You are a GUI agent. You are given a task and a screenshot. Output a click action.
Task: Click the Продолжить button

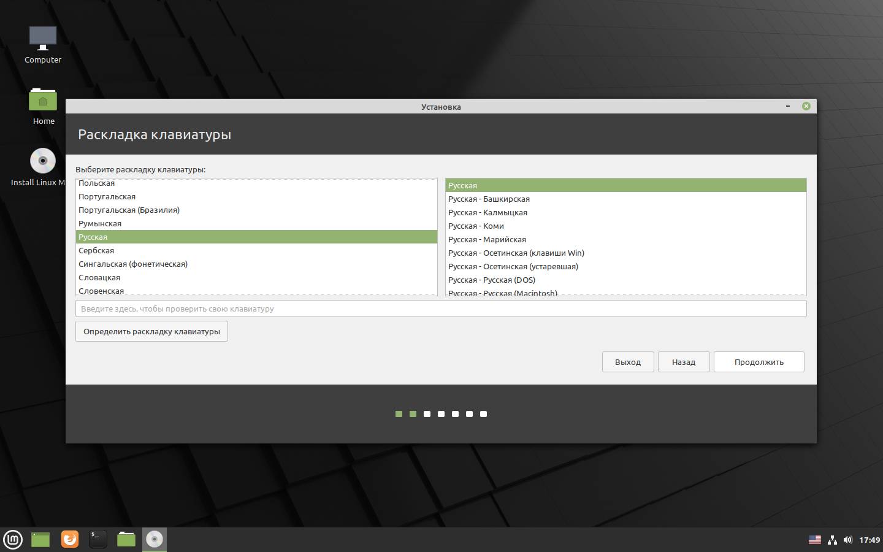[759, 362]
